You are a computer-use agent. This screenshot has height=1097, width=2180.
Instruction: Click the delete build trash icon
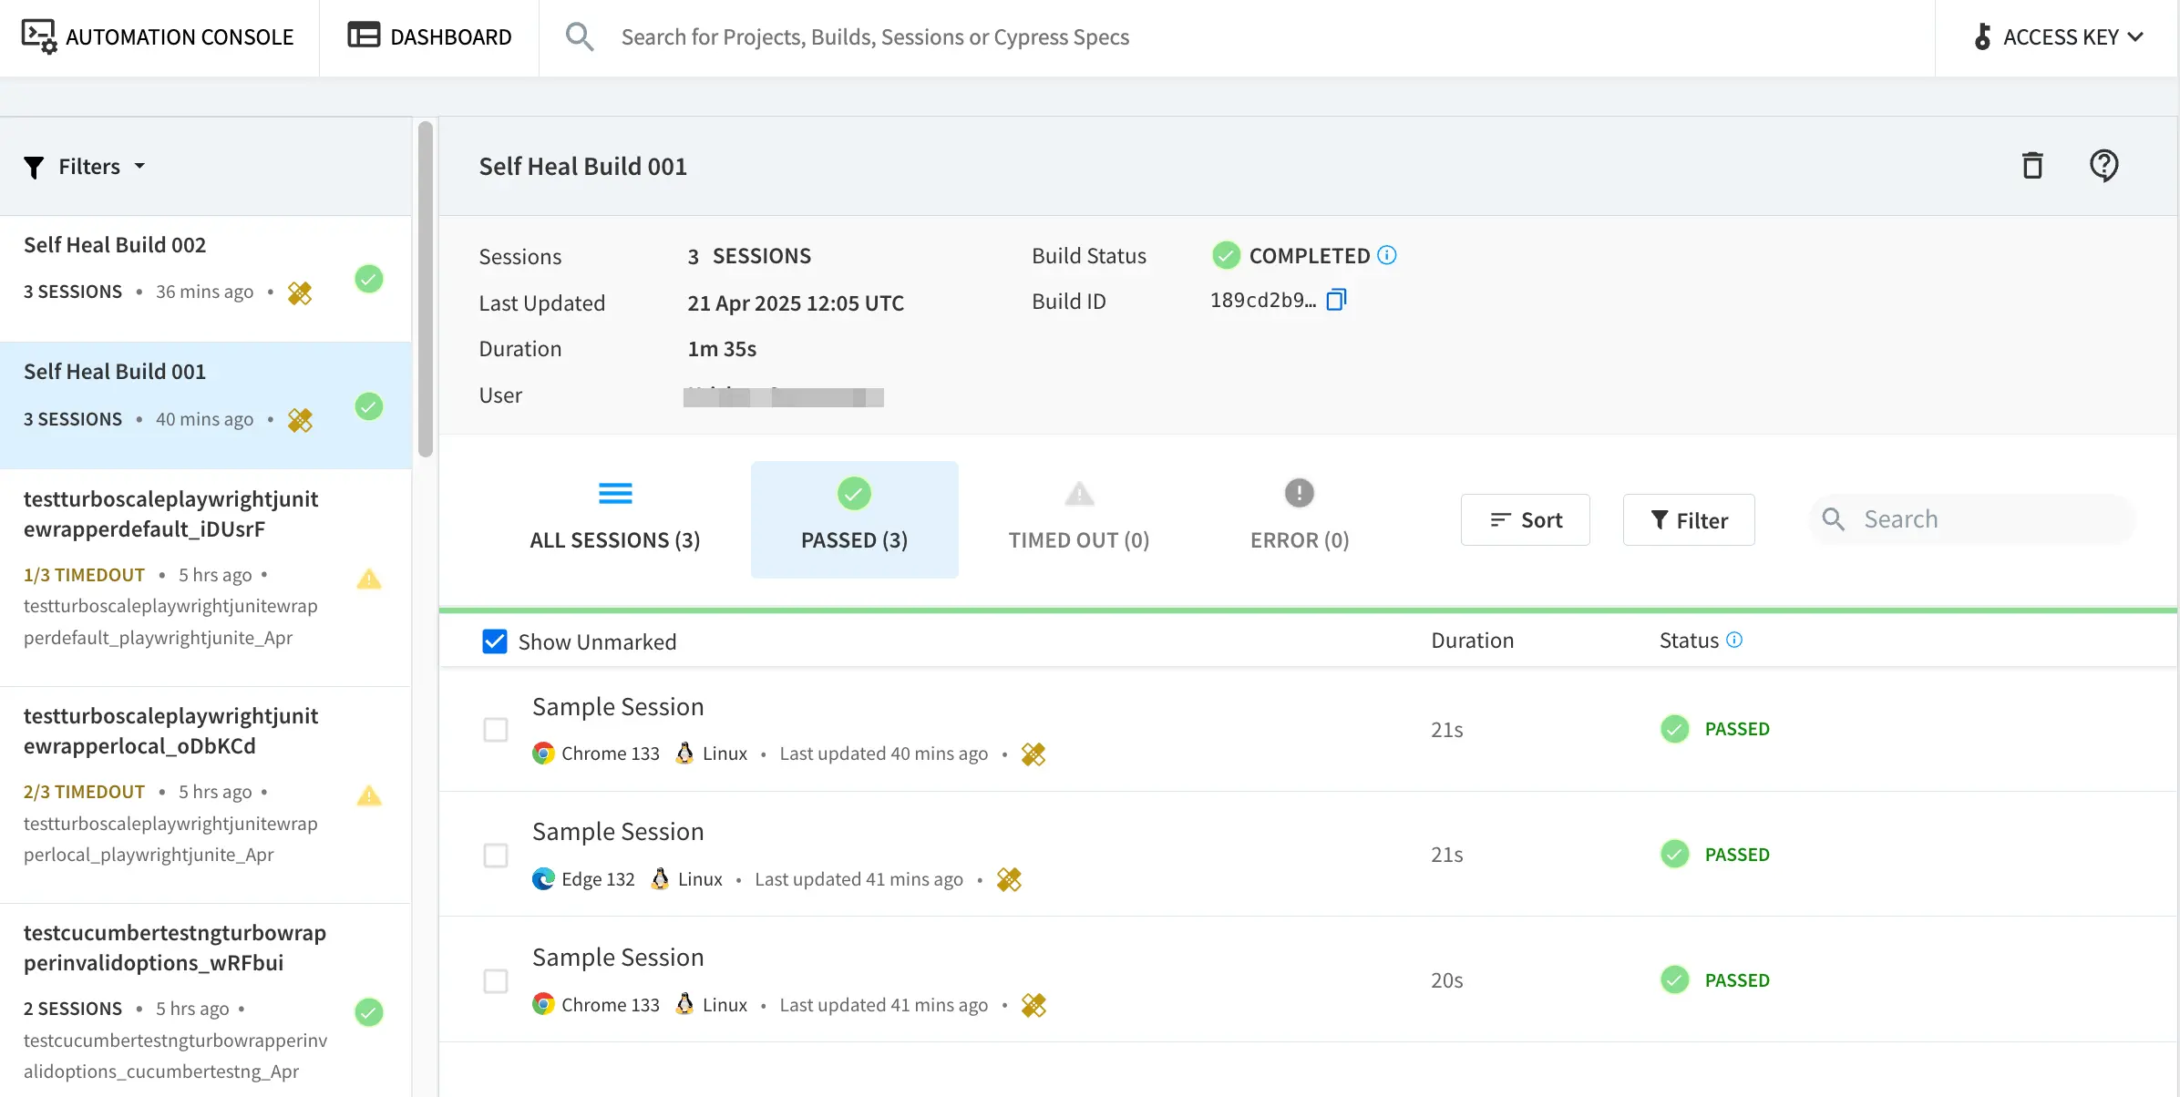click(2031, 166)
